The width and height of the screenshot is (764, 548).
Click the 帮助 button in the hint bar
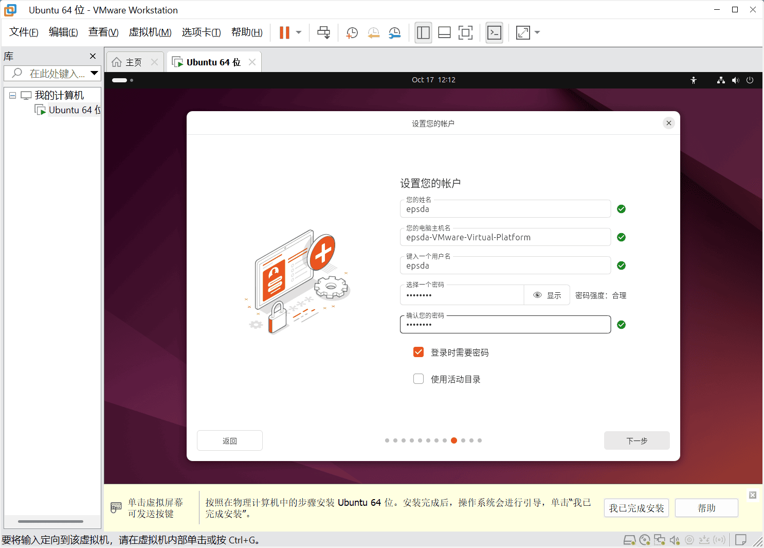coord(706,508)
